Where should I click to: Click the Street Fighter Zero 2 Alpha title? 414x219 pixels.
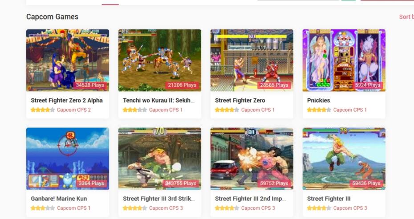pos(66,100)
